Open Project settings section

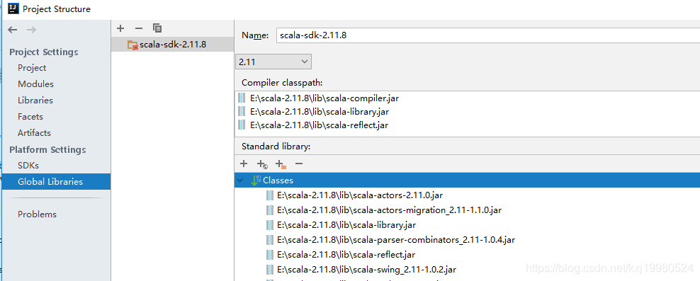click(x=32, y=68)
